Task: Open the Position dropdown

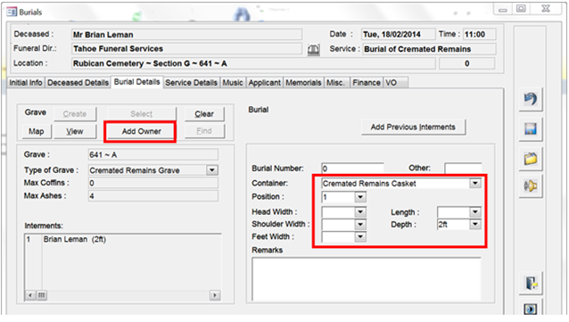Action: coord(360,197)
